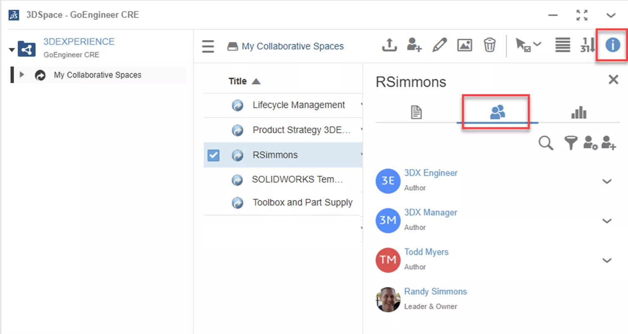Image resolution: width=628 pixels, height=334 pixels.
Task: Click the pencil edit icon
Action: click(439, 45)
